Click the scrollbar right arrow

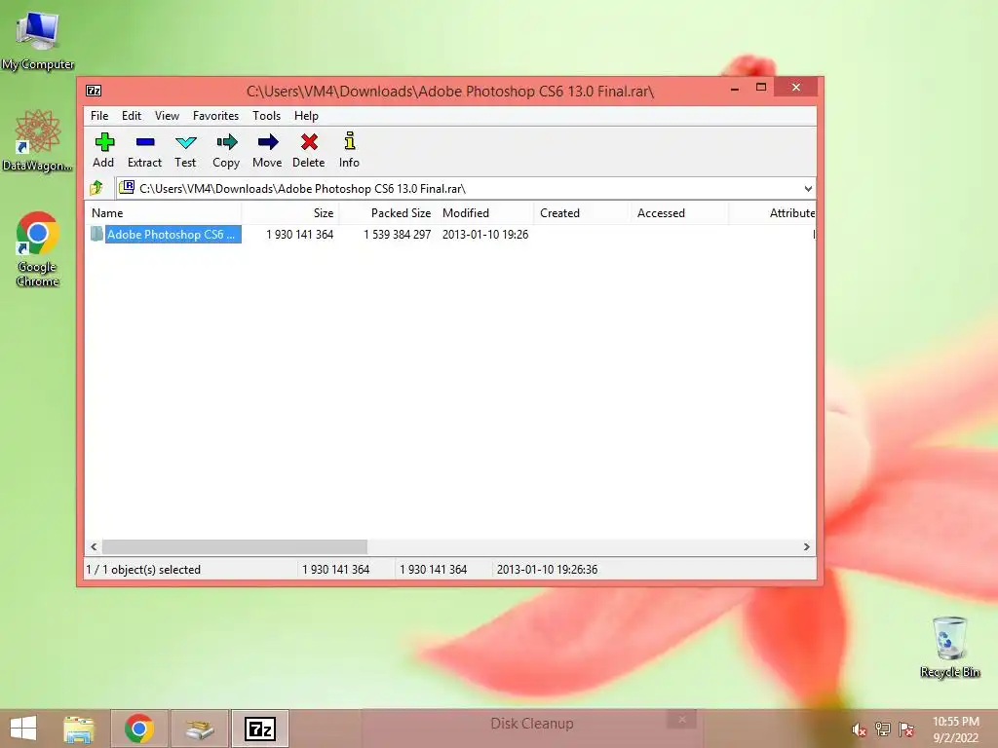(x=807, y=547)
